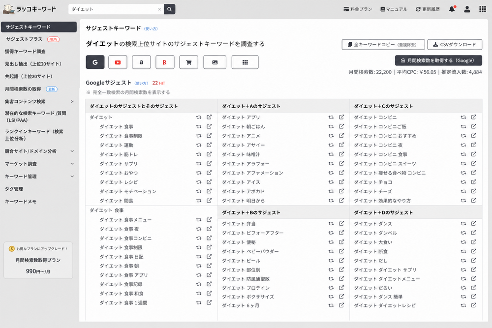Re-search icon for ダイエット コンビニ
The image size is (492, 328).
coord(463,117)
